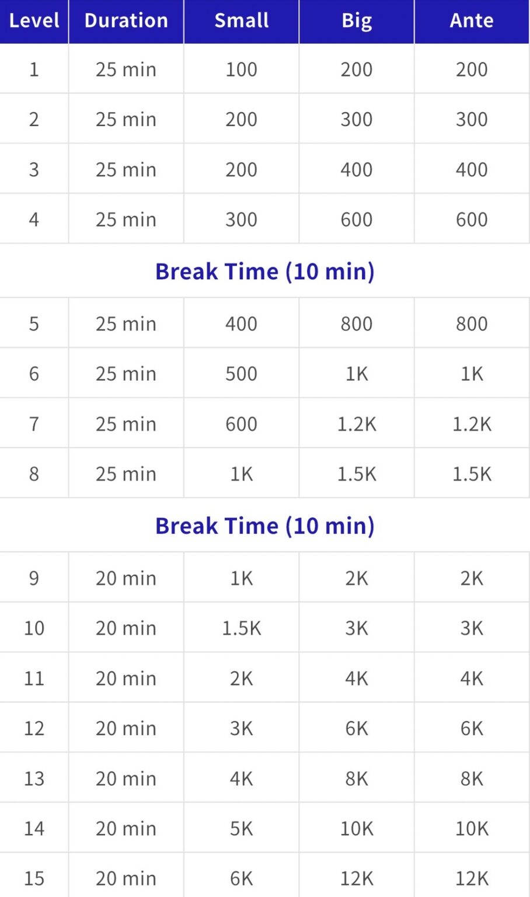Viewport: 530px width, 897px height.
Task: Select the 1.5K ante cell in level 8
Action: point(472,474)
